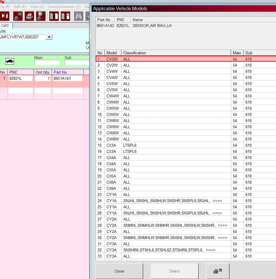
Task: Expand the >>>> classification in row 32 CY3A
Action: pos(210,250)
